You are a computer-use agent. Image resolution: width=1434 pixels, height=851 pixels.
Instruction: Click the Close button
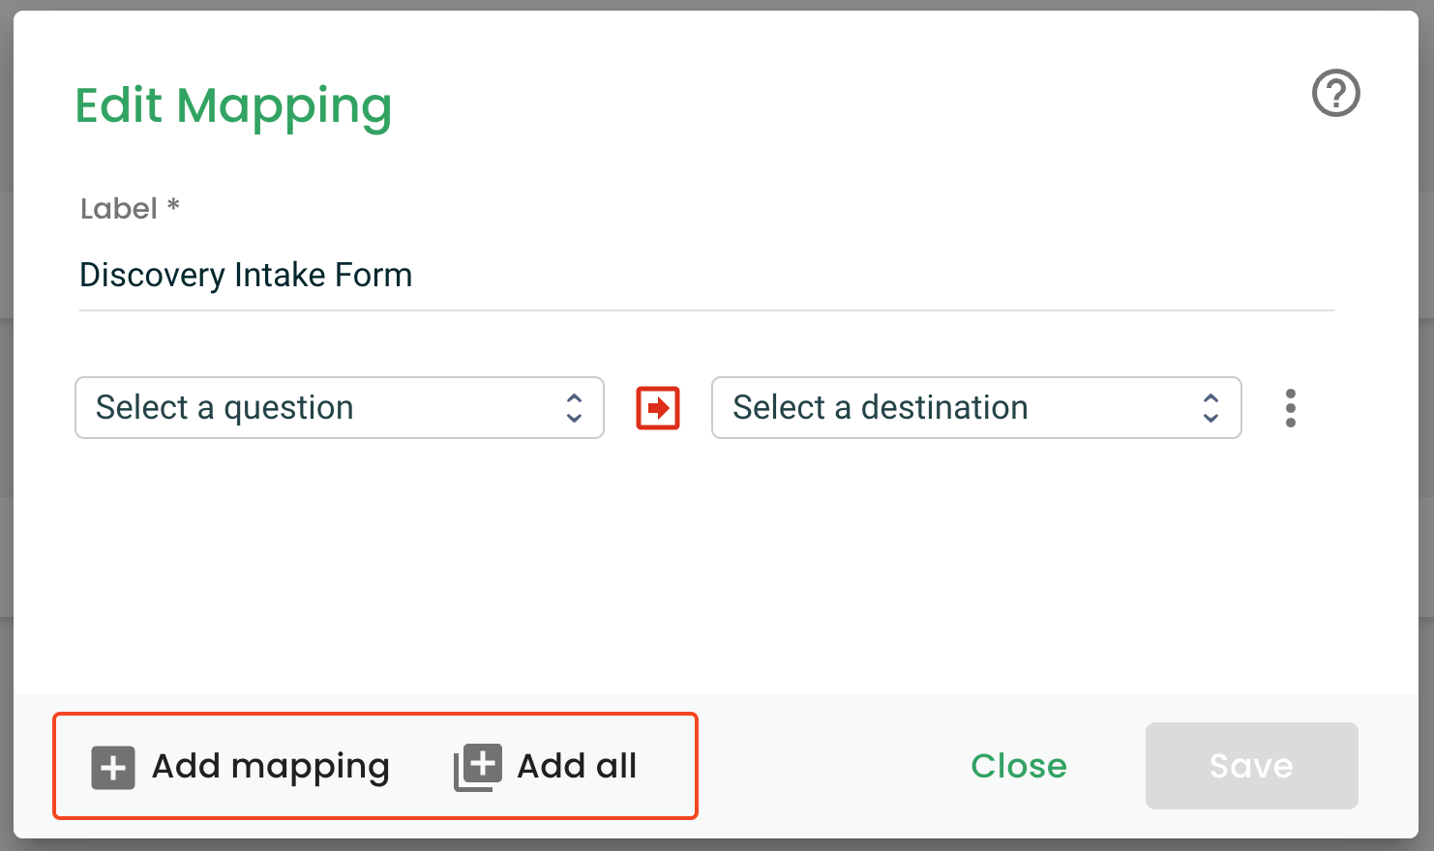[x=1019, y=766]
